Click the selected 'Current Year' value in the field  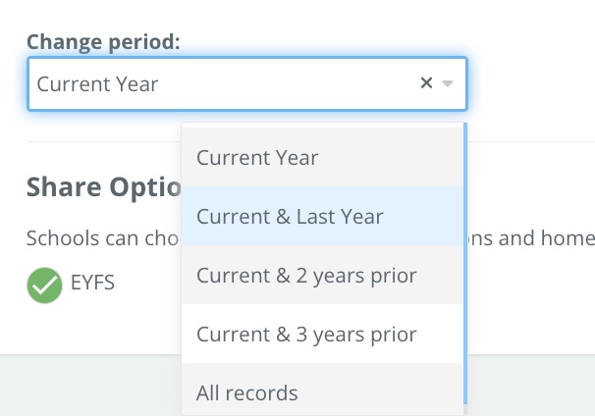[97, 83]
